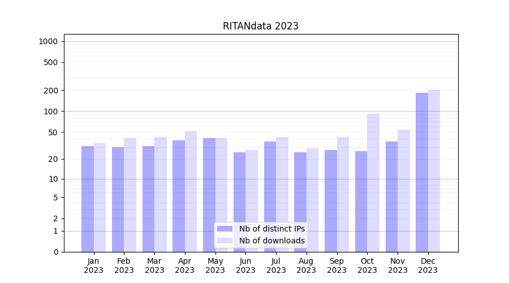
Task: Select the 'Nb of distinct IPs' legend label
Action: [x=271, y=229]
